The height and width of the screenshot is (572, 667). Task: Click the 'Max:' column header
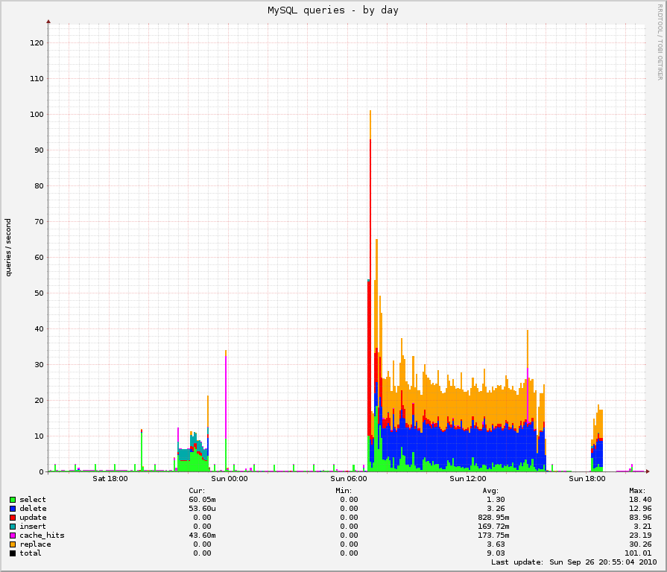637,491
